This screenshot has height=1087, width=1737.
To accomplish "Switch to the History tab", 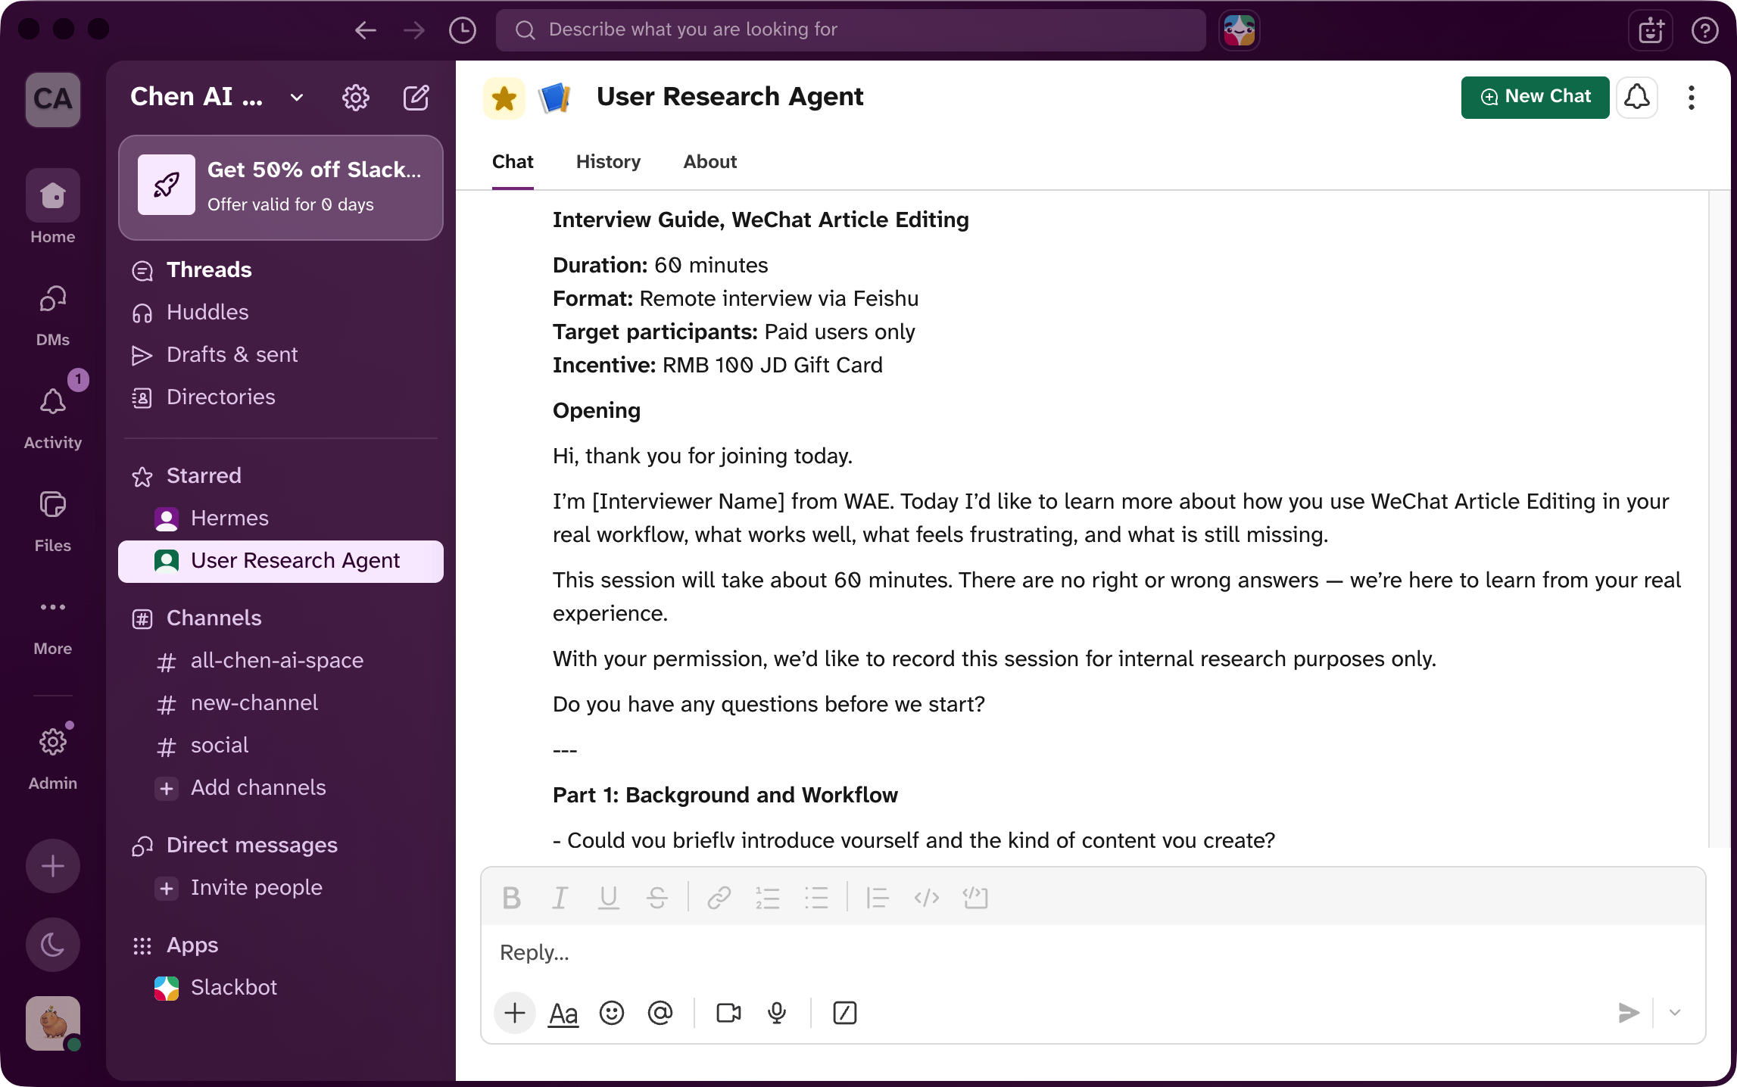I will [x=608, y=162].
